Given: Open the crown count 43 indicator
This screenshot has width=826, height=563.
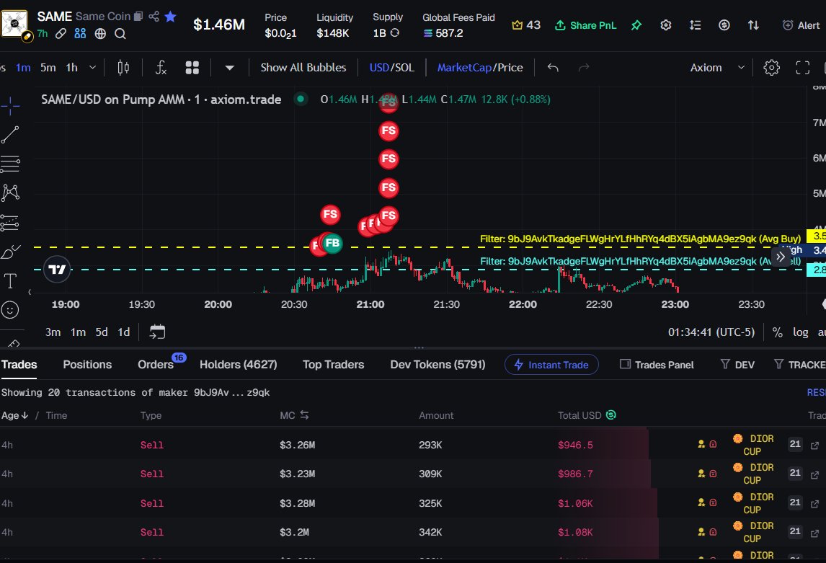Looking at the screenshot, I should (x=526, y=25).
